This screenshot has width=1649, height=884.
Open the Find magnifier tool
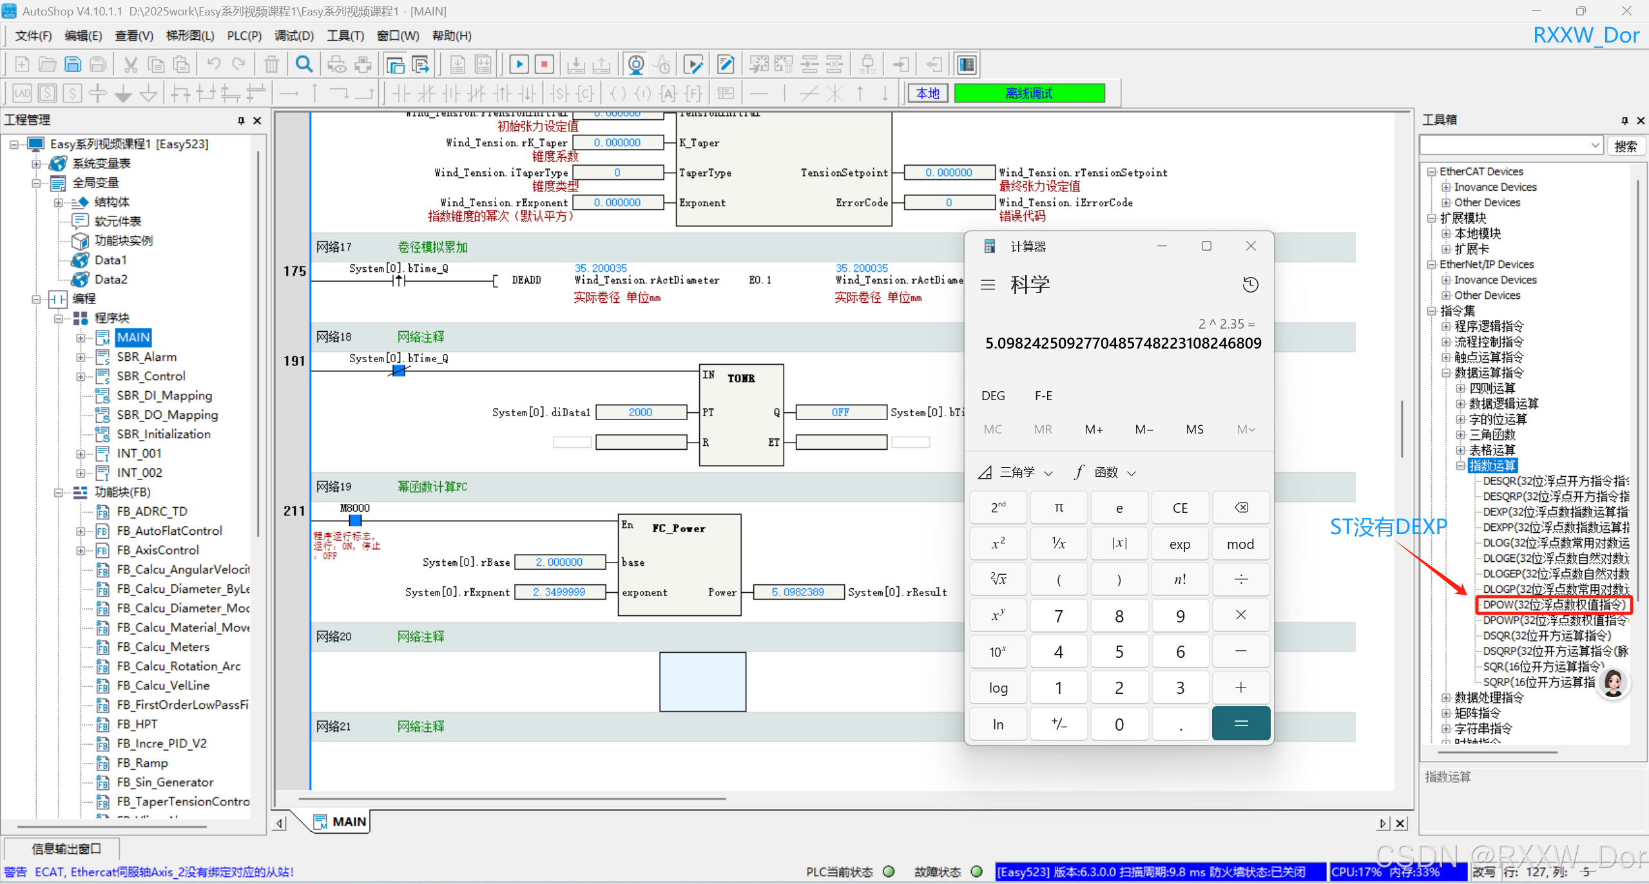point(304,64)
